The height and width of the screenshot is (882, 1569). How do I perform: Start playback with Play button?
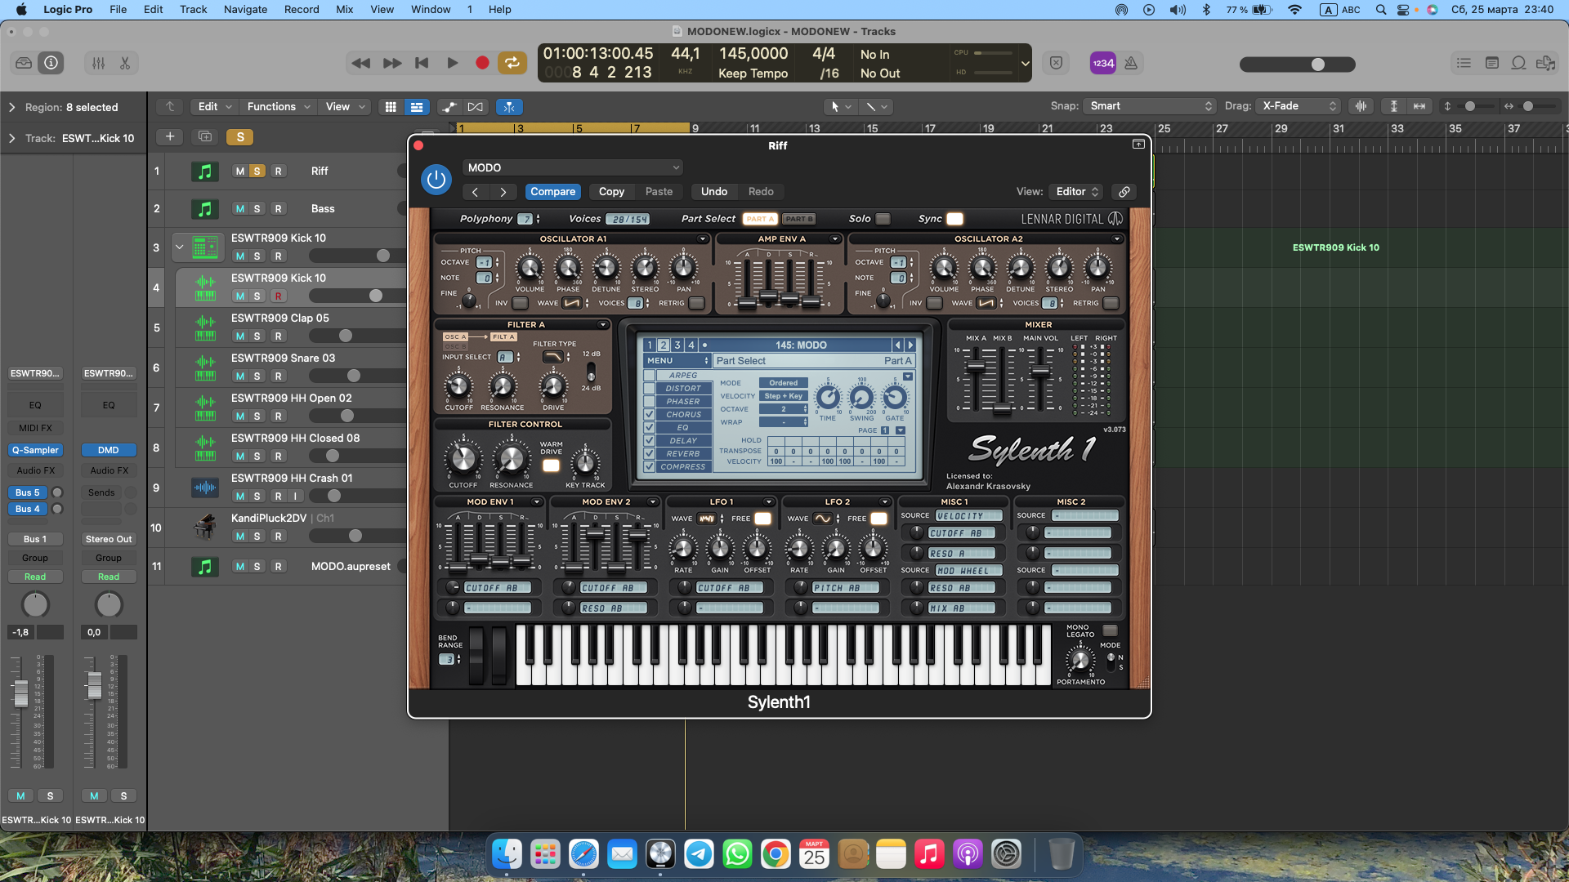(452, 63)
